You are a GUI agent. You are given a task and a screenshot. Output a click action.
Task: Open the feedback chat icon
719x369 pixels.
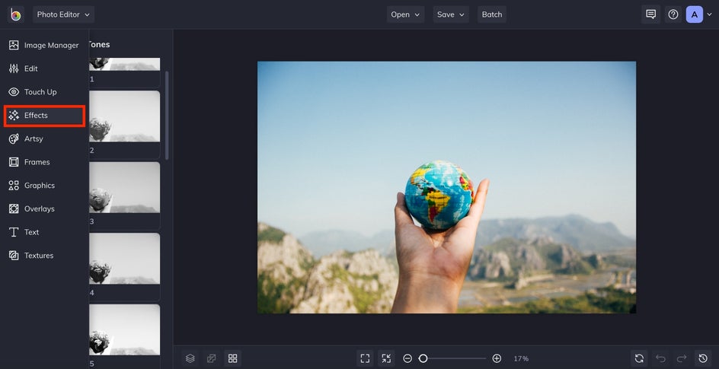(x=650, y=14)
